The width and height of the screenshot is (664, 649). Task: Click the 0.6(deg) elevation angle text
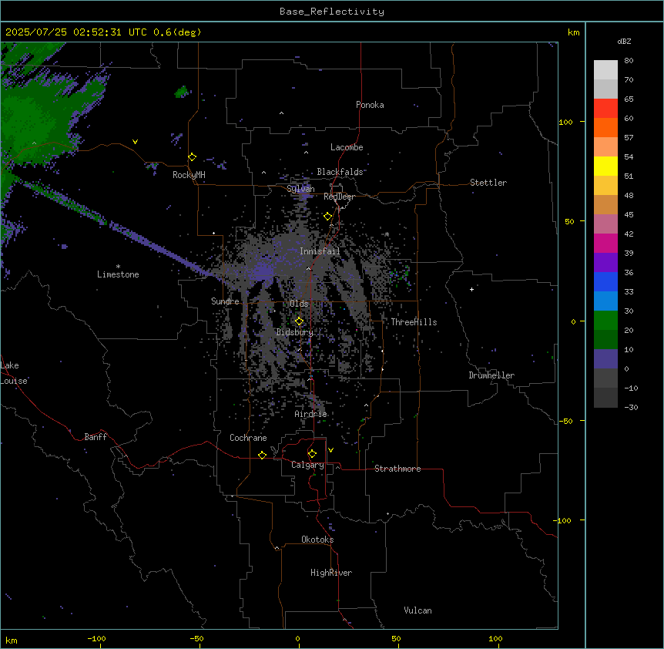pos(177,32)
